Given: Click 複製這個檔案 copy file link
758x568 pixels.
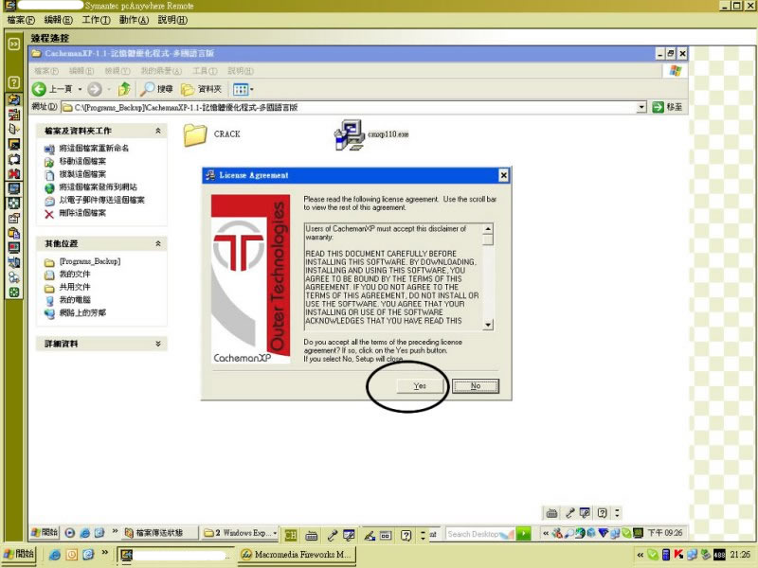Looking at the screenshot, I should pyautogui.click(x=82, y=174).
